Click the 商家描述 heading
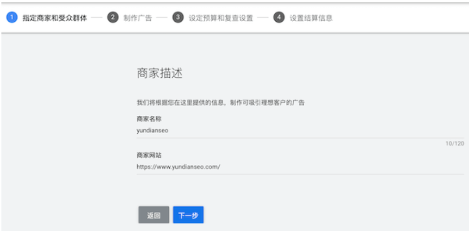The height and width of the screenshot is (232, 471). click(x=159, y=73)
